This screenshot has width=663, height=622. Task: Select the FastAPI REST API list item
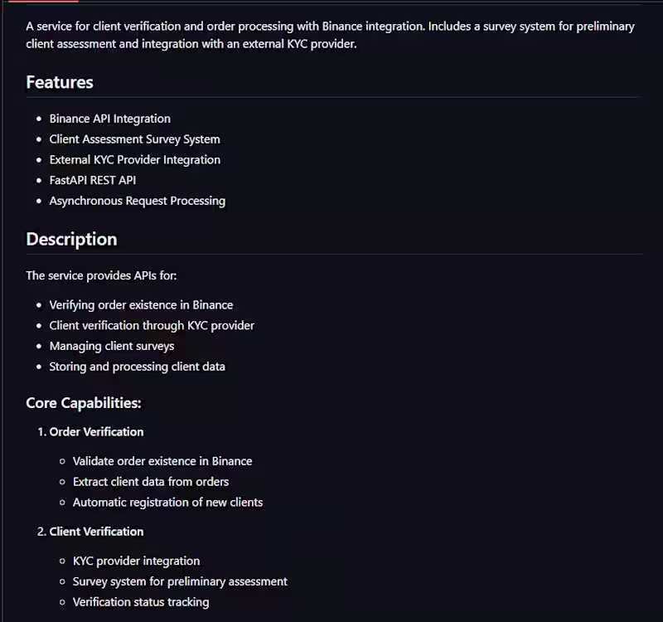pyautogui.click(x=92, y=180)
